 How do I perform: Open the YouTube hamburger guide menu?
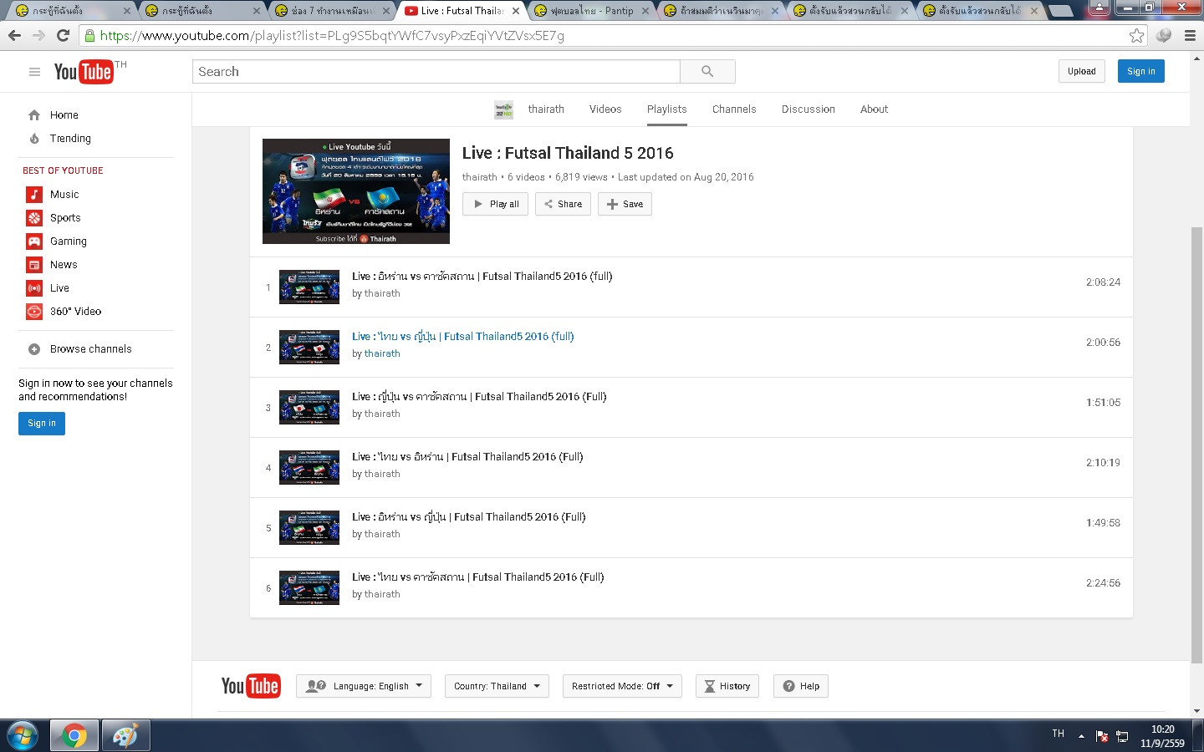click(34, 72)
